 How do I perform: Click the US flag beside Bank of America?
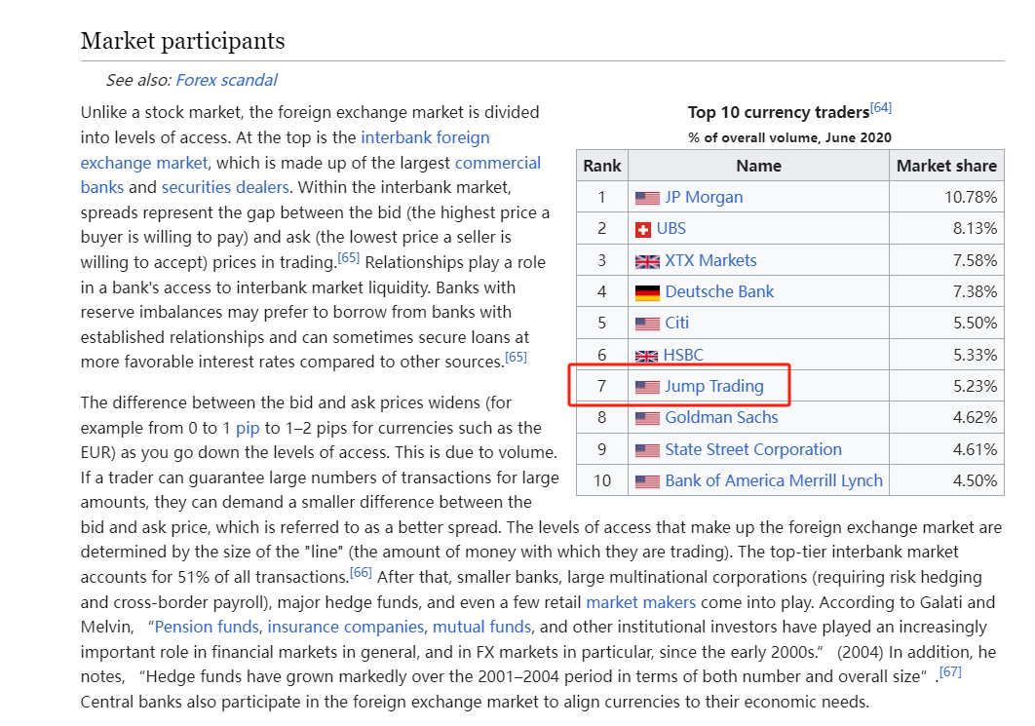click(x=647, y=481)
